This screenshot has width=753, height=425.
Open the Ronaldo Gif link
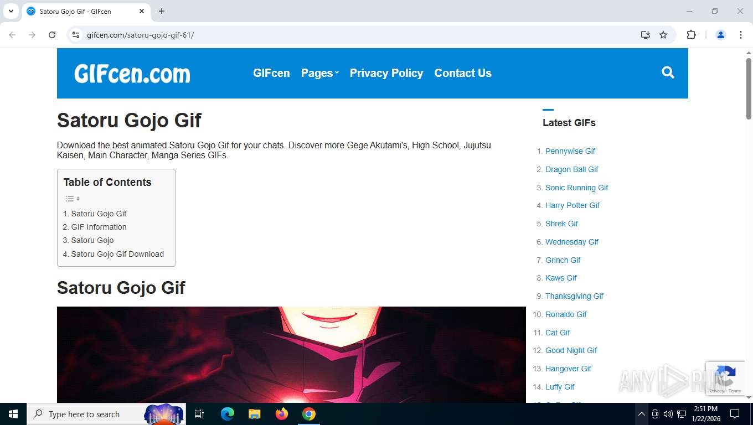click(566, 314)
